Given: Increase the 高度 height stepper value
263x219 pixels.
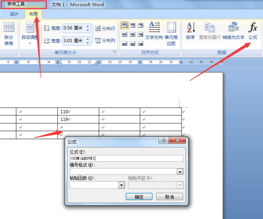Looking at the screenshot, I should (88, 26).
